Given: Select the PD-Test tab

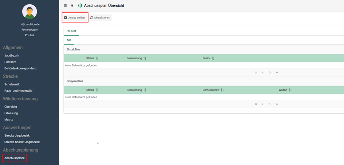Looking at the screenshot, I should point(71,31).
